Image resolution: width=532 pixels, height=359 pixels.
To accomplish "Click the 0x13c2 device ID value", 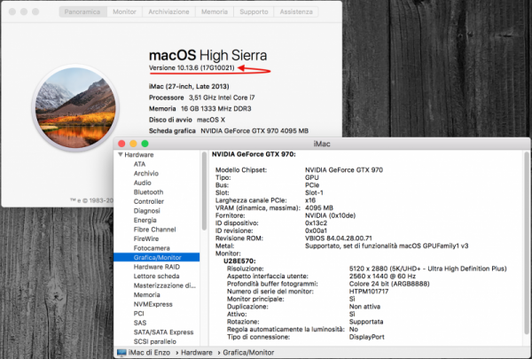I will pos(316,223).
